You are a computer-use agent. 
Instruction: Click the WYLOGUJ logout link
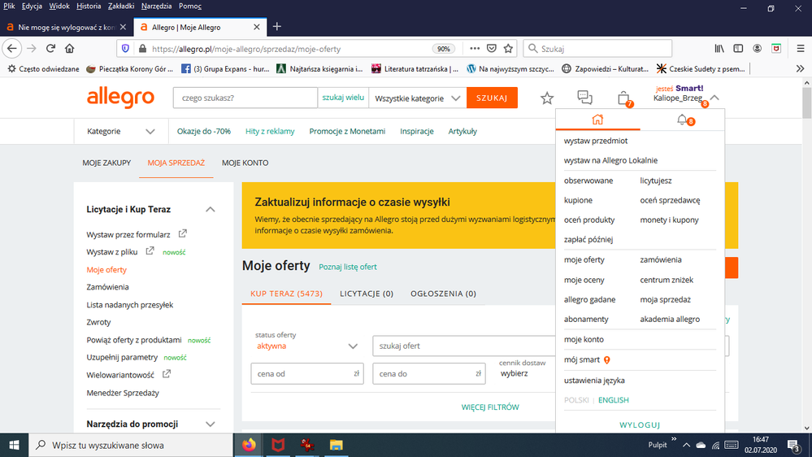click(640, 425)
